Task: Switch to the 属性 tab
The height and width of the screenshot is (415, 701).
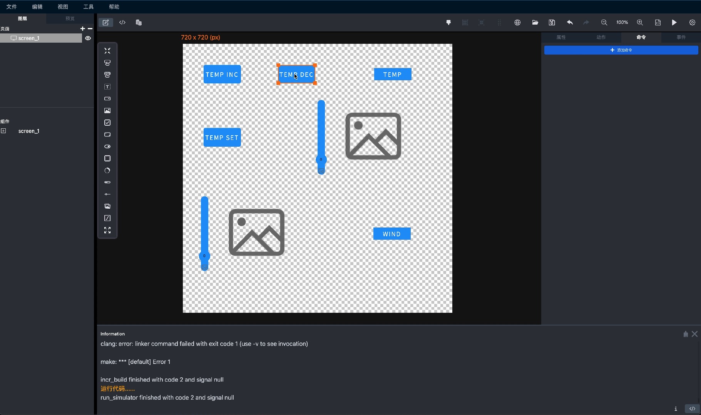Action: [x=561, y=37]
